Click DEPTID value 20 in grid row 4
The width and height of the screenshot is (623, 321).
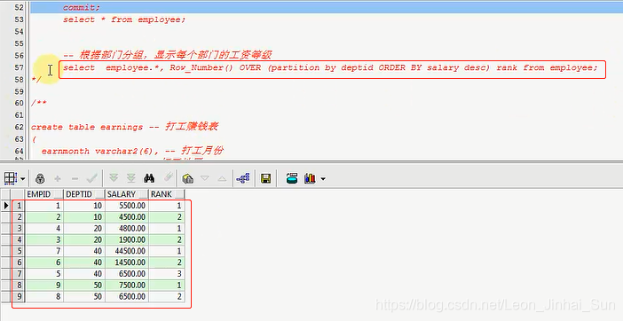point(84,239)
